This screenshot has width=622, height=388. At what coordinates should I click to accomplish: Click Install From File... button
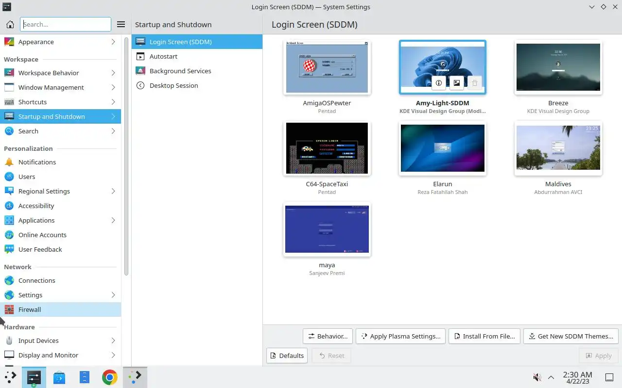point(484,336)
